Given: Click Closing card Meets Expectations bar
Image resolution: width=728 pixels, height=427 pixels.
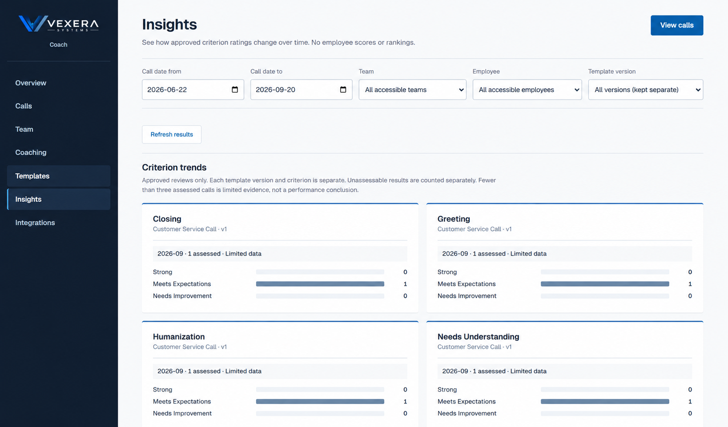Looking at the screenshot, I should click(x=320, y=284).
